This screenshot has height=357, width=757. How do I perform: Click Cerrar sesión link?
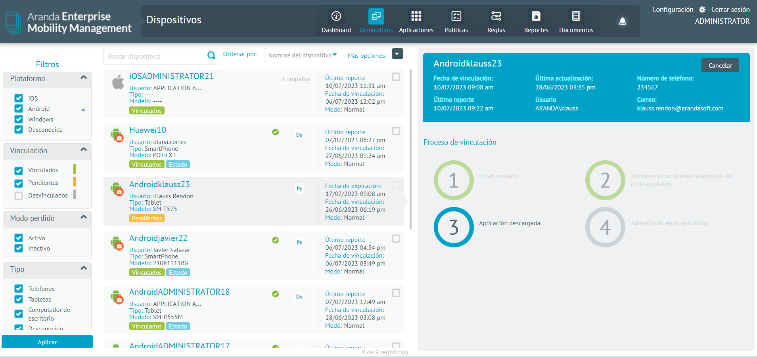pos(730,9)
